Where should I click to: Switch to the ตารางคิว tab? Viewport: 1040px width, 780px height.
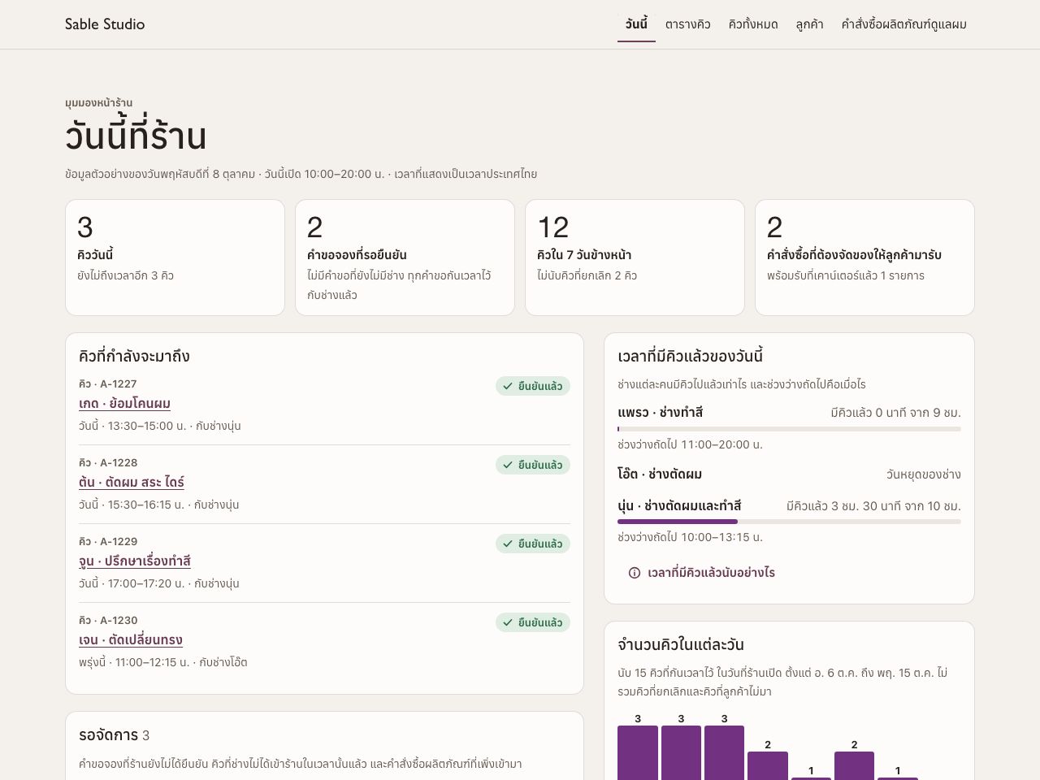click(x=687, y=24)
